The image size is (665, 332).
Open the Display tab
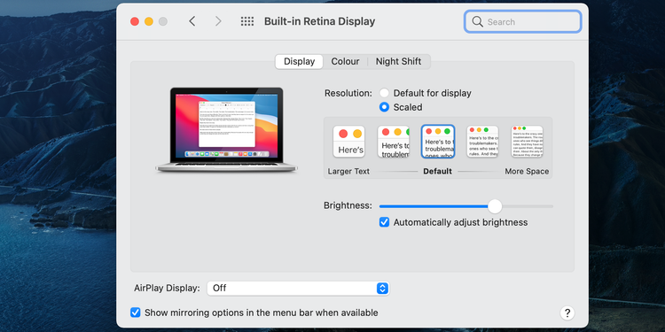(x=299, y=61)
